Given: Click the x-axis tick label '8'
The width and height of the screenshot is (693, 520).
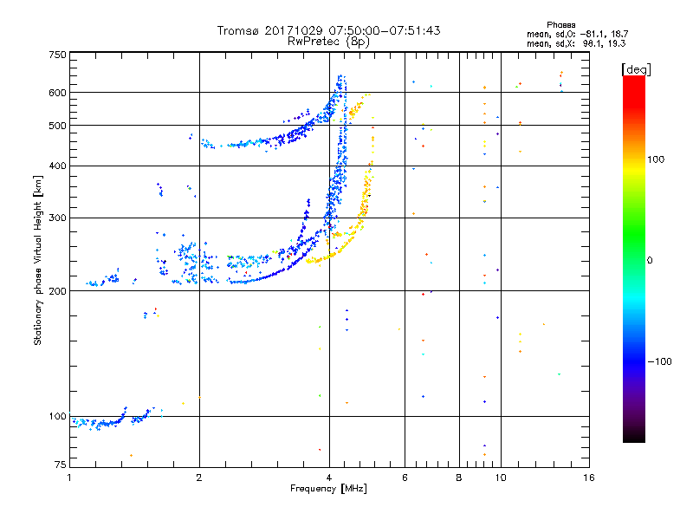Looking at the screenshot, I should click(x=459, y=478).
